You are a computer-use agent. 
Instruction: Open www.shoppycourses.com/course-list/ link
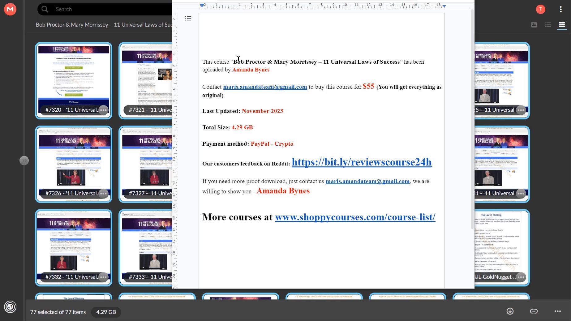(355, 217)
